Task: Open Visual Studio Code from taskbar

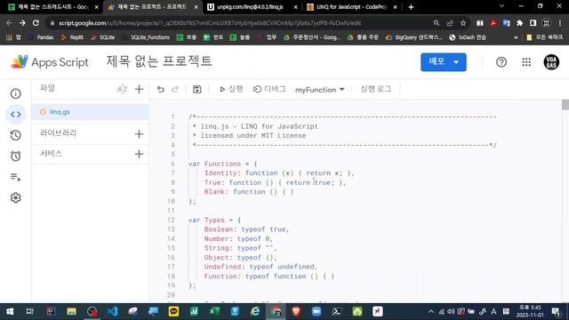Action: coord(112,311)
